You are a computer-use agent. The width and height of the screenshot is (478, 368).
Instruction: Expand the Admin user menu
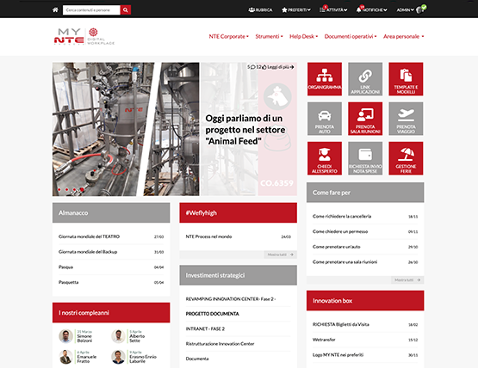(x=405, y=10)
